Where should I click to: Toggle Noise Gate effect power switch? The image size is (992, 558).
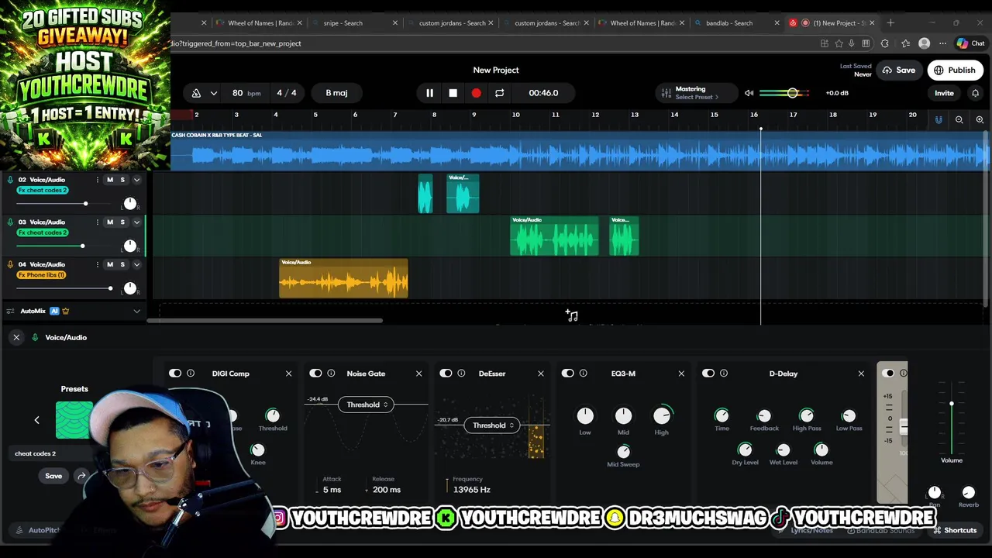pos(315,374)
